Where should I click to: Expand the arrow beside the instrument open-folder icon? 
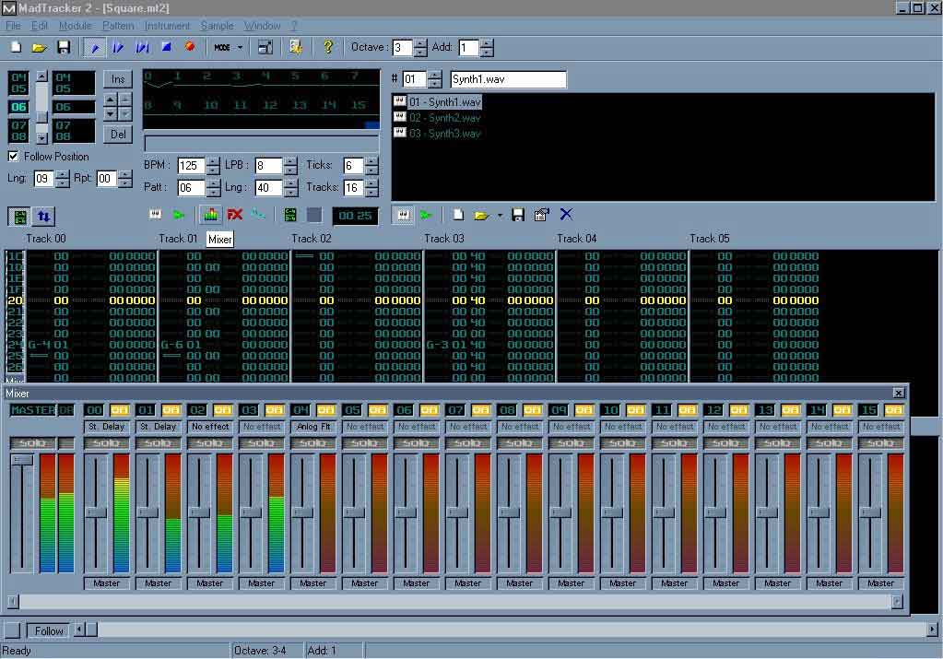point(499,215)
